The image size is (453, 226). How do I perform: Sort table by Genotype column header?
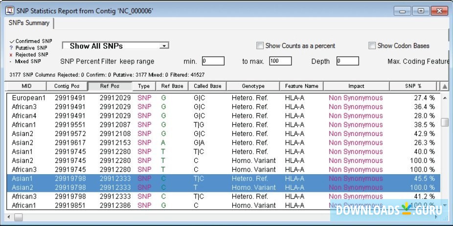tap(253, 86)
